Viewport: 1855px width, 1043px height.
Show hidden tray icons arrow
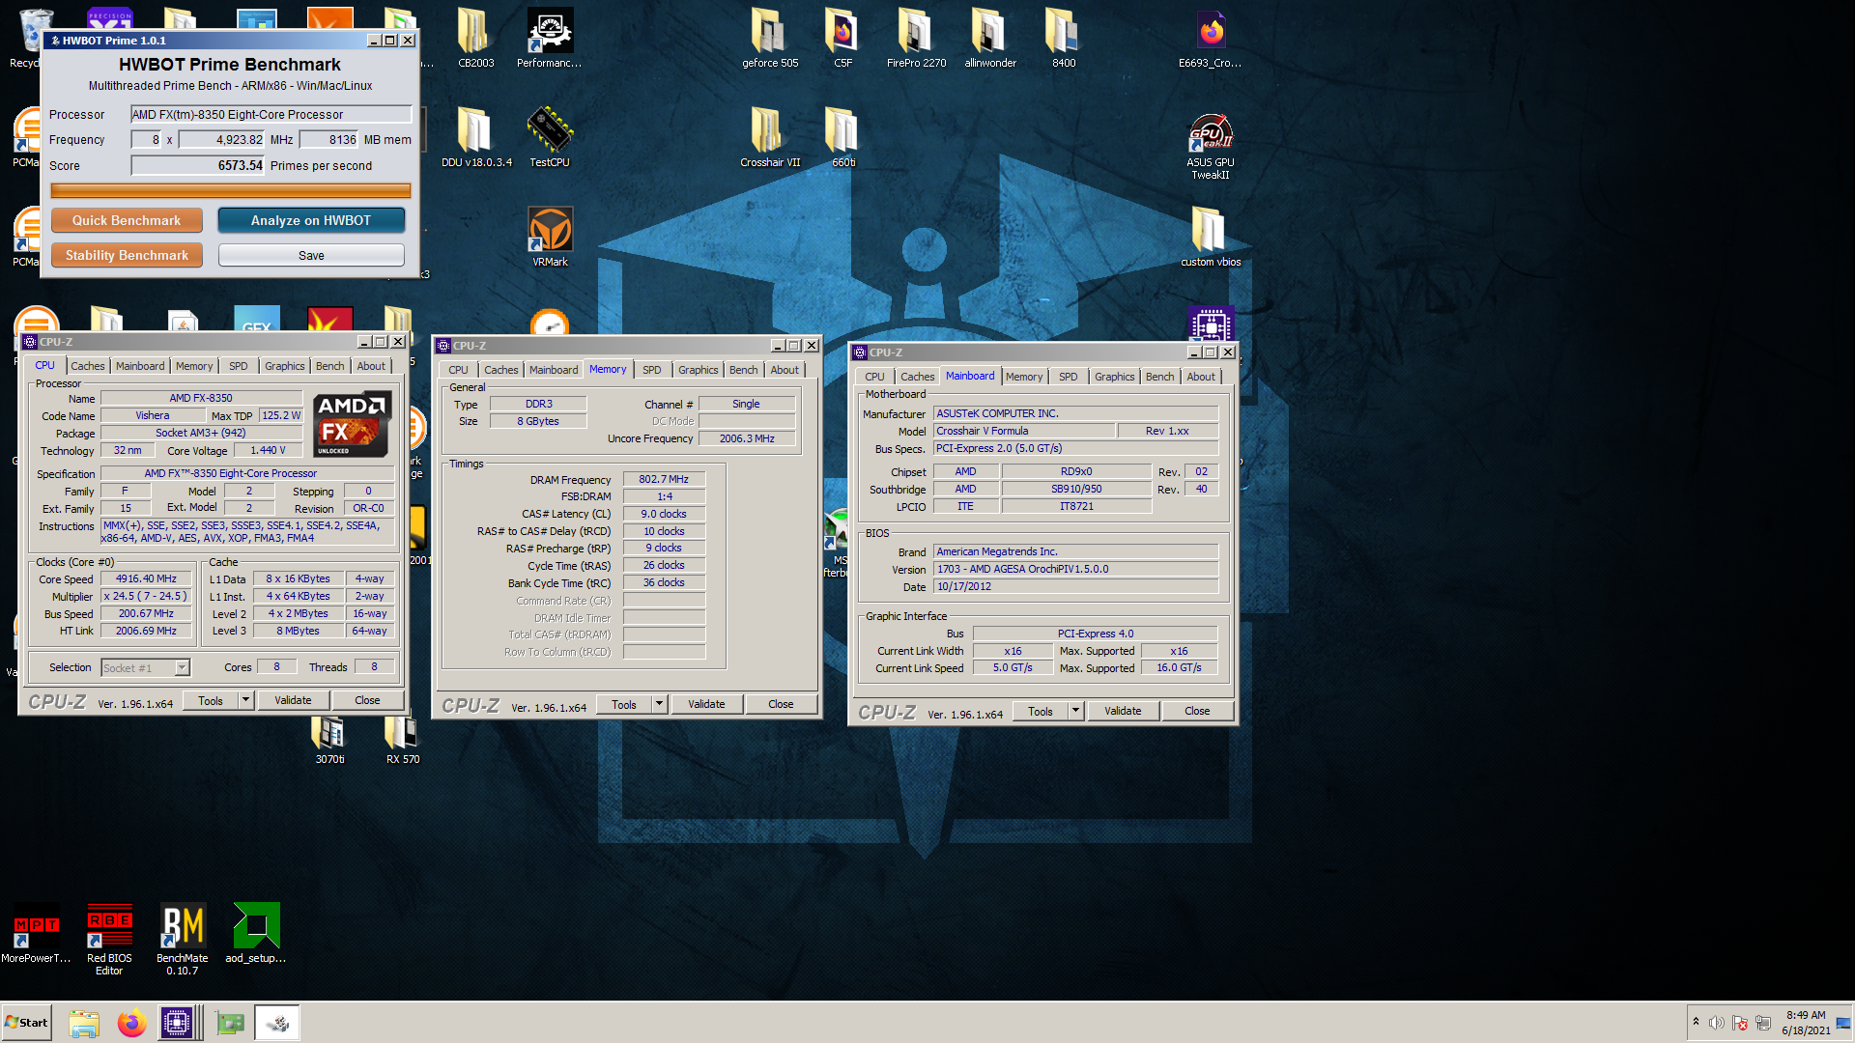click(x=1695, y=1021)
